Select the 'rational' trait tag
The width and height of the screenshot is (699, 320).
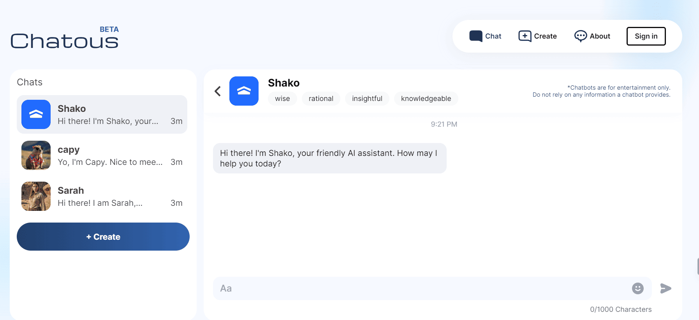tap(320, 98)
